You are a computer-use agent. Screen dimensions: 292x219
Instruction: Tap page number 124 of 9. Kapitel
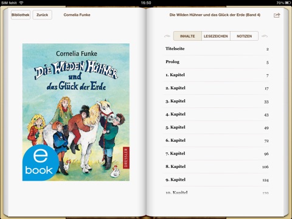[x=265, y=180]
